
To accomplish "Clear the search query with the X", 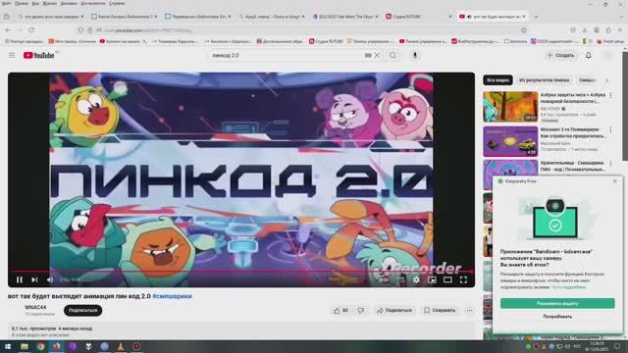I will (x=377, y=55).
